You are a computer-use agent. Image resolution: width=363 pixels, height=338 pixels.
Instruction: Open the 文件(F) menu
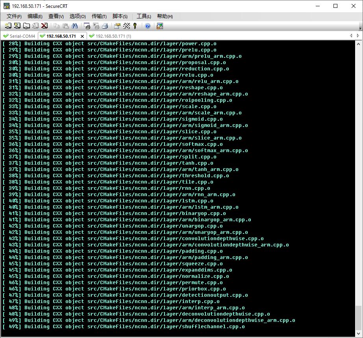pos(14,16)
